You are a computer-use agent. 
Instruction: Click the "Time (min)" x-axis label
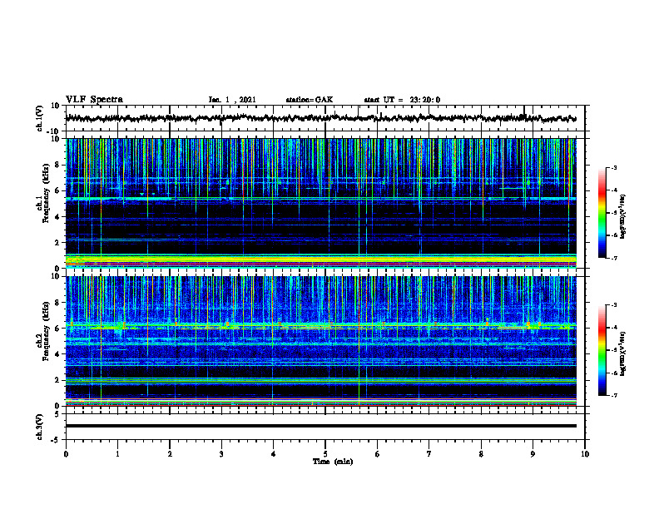coord(333,462)
